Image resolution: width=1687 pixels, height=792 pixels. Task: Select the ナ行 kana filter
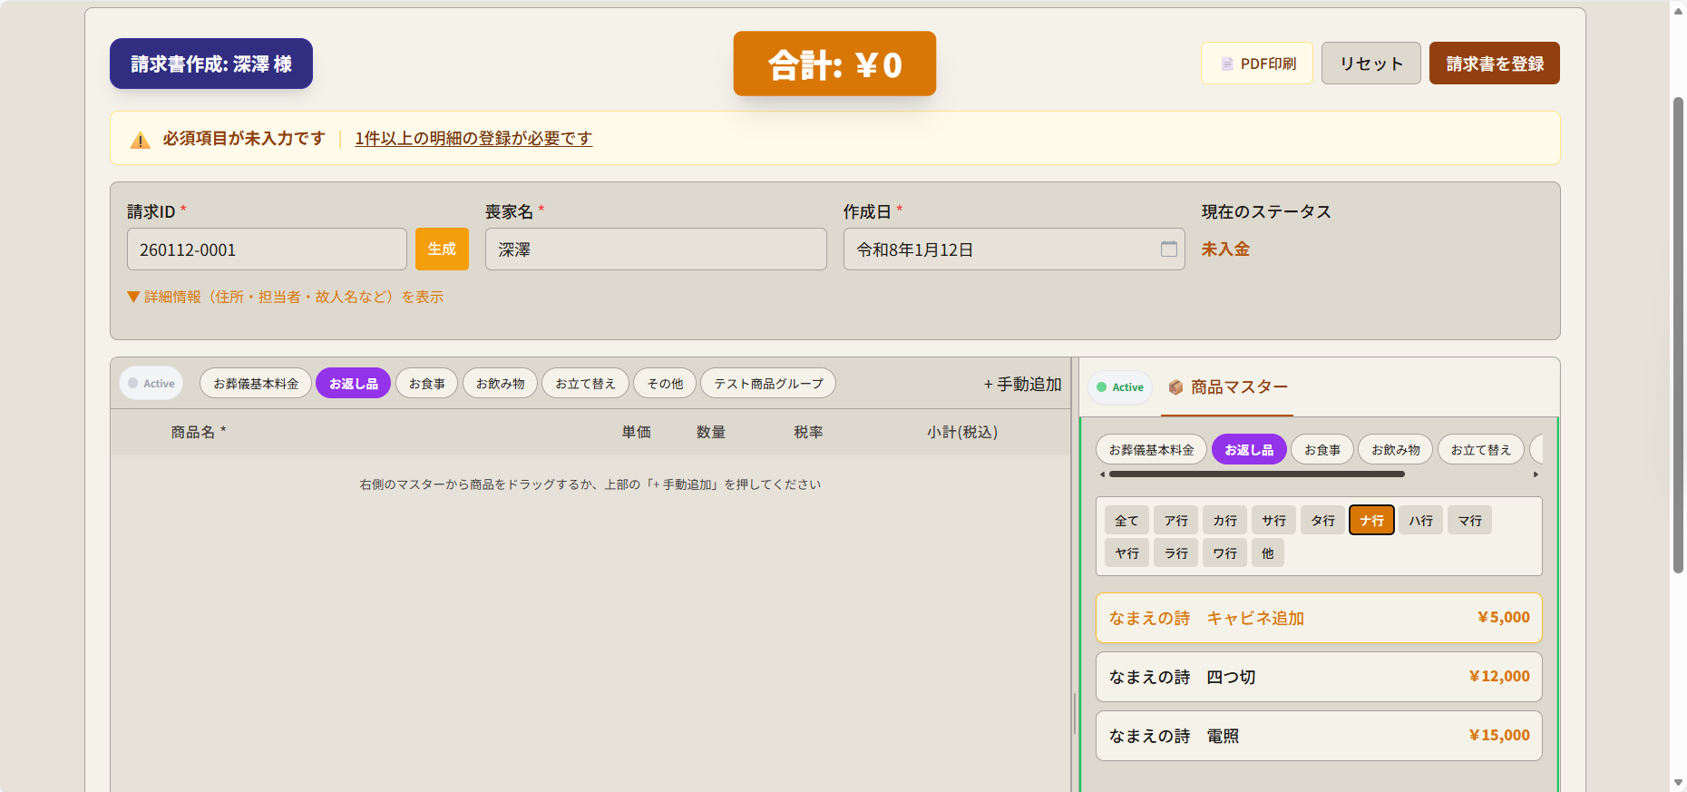click(x=1370, y=521)
